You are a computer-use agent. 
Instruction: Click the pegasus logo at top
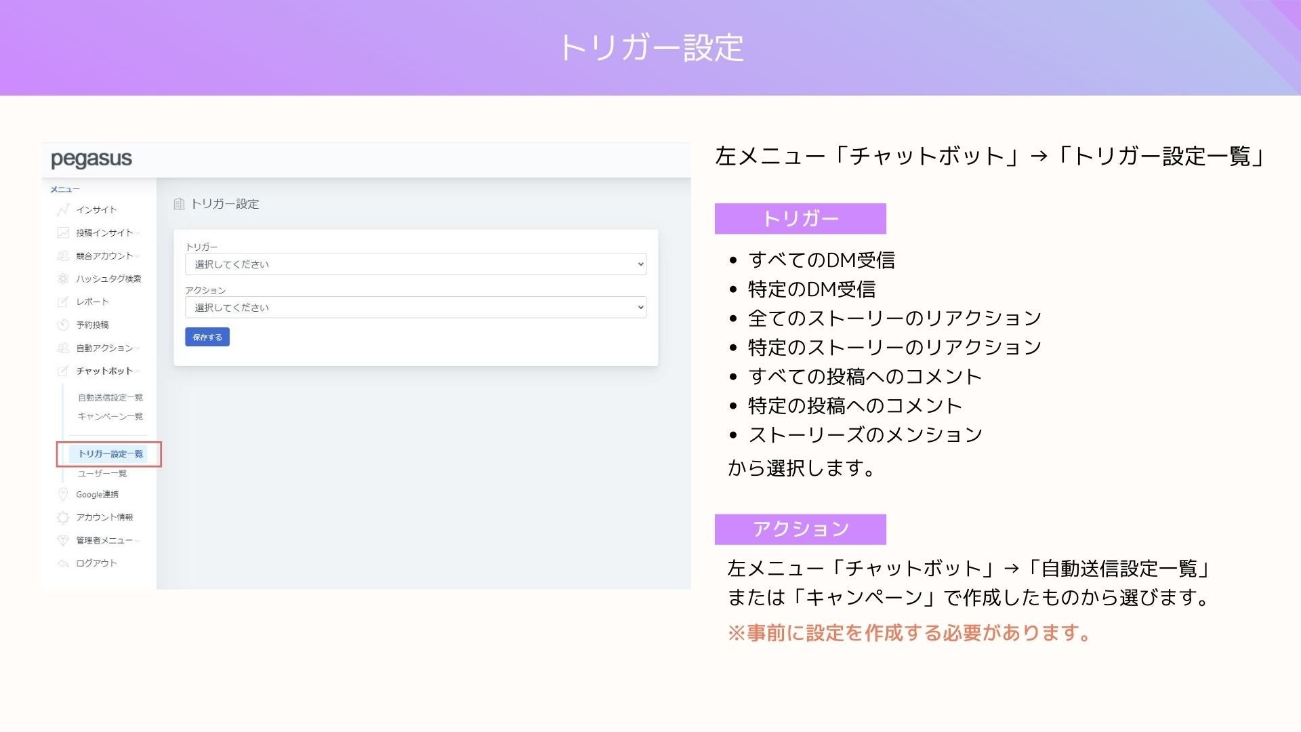(x=91, y=159)
